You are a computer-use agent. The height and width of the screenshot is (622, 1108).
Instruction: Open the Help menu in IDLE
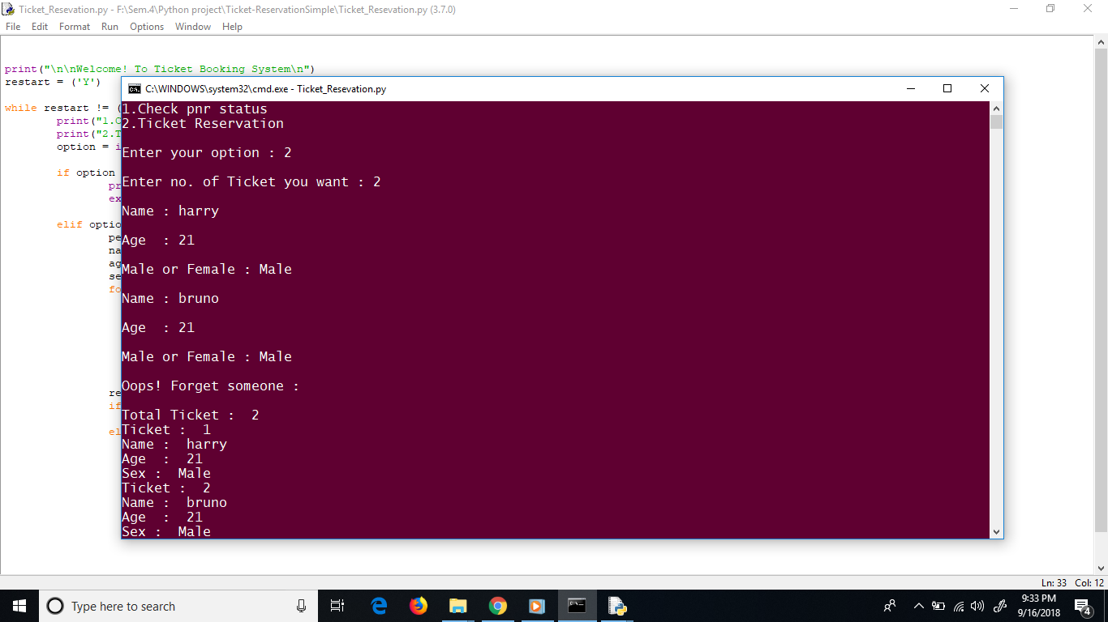[x=232, y=27]
